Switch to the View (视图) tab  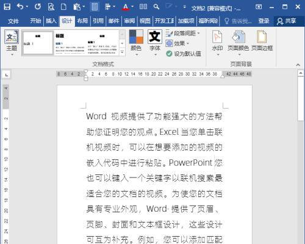[x=145, y=21]
